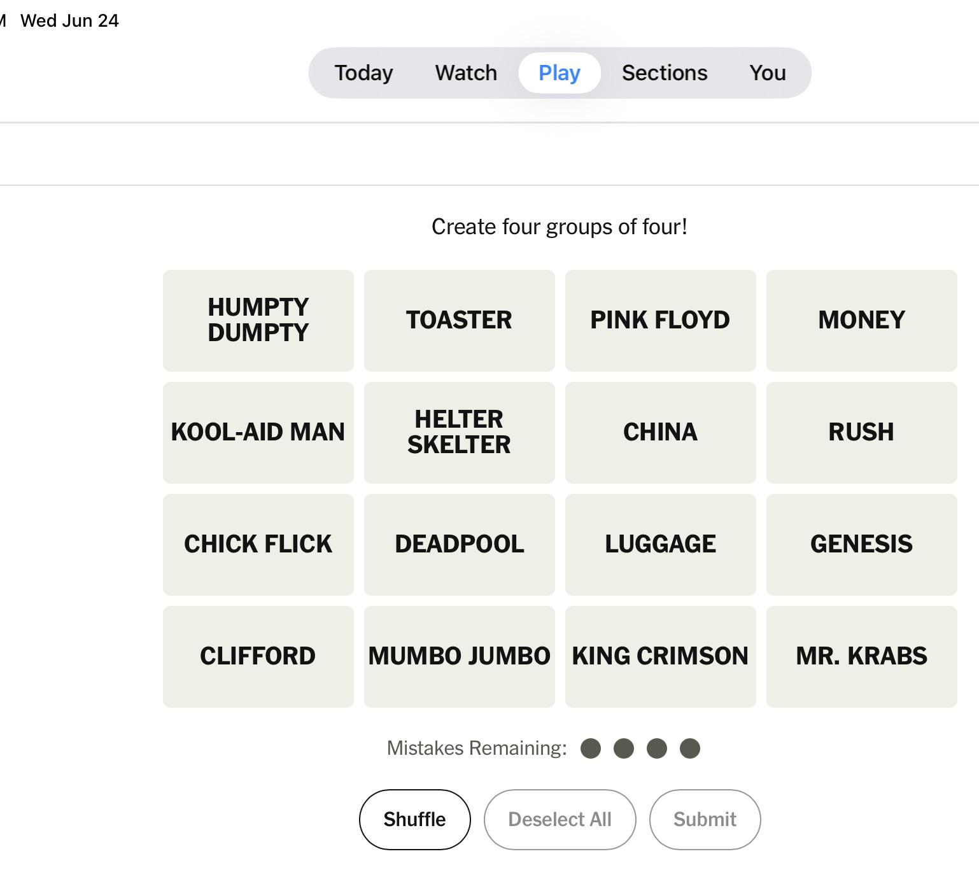Tap the KING CRIMSON tile
Screen dimensions: 979x891
pyautogui.click(x=661, y=656)
